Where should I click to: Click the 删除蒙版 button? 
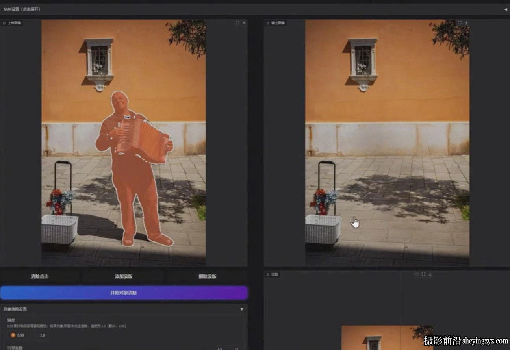tap(208, 276)
